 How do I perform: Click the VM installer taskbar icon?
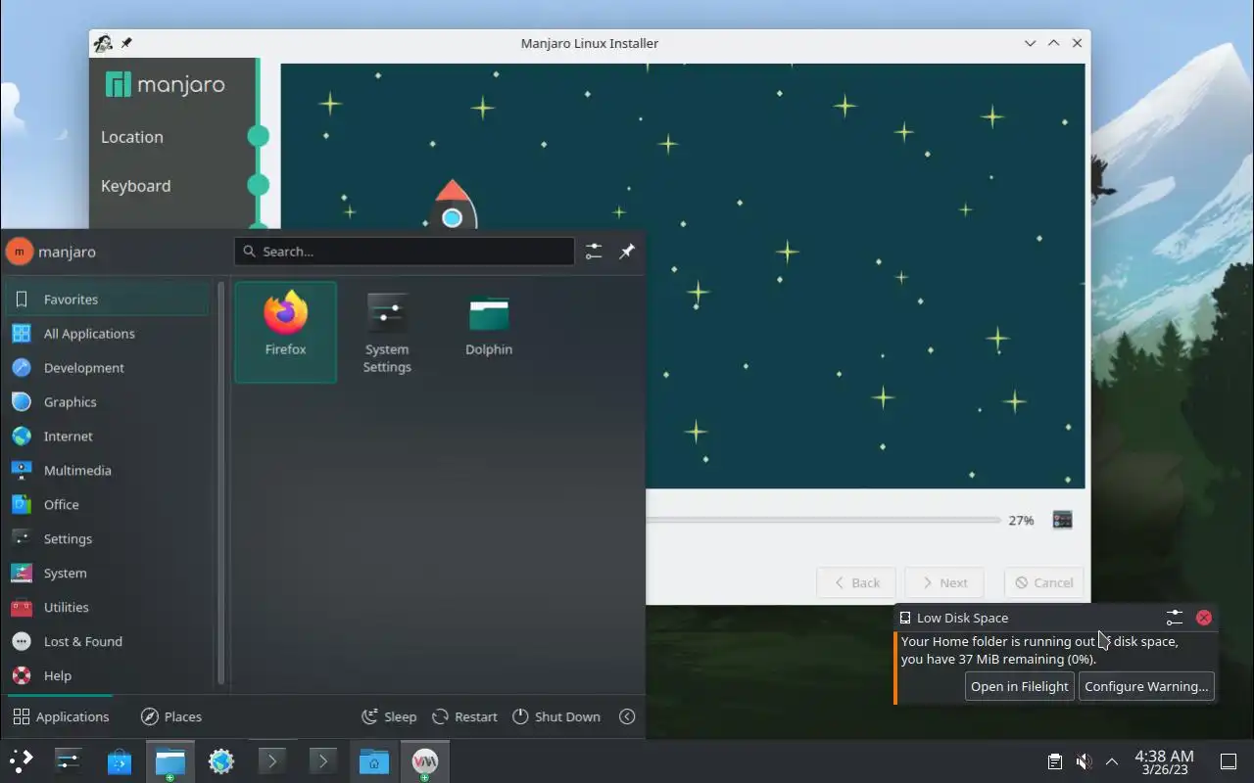pyautogui.click(x=425, y=761)
